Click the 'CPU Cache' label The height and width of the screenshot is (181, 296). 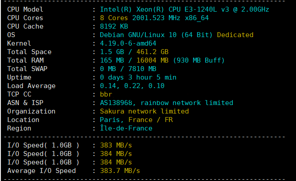click(x=25, y=26)
